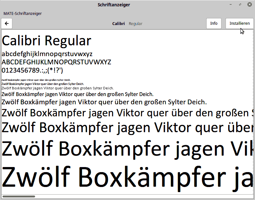Go back with the arrow button
The image size is (255, 200).
pyautogui.click(x=7, y=23)
